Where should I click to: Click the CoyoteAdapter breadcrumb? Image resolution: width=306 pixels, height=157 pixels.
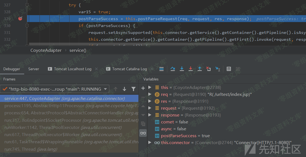click(46, 50)
